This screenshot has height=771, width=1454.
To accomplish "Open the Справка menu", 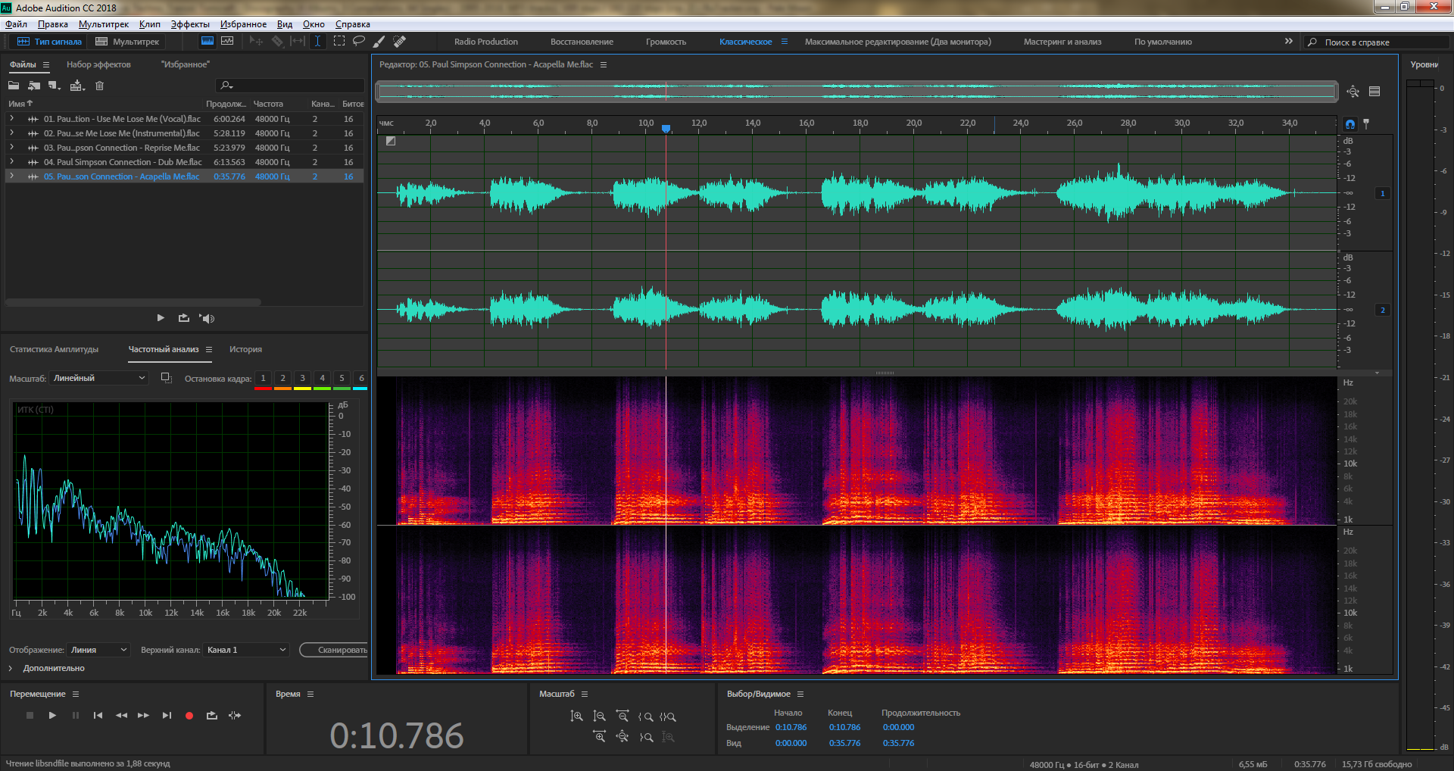I will [353, 24].
